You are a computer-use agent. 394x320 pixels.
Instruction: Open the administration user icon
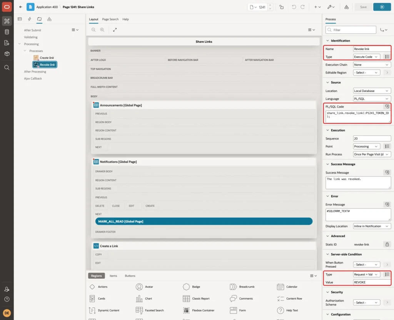7,289
